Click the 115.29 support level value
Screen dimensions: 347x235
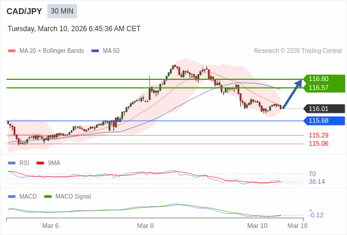tap(319, 135)
